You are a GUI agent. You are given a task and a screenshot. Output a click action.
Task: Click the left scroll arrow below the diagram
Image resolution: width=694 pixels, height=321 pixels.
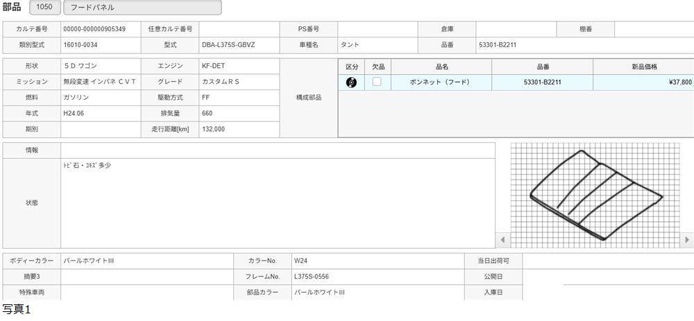point(502,240)
